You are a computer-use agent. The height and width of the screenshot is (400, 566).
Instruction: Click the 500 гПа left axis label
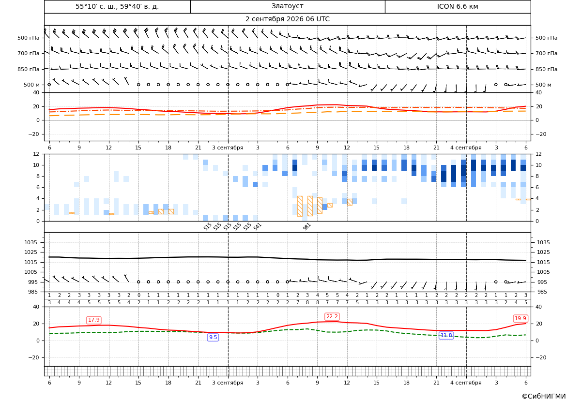(29, 38)
